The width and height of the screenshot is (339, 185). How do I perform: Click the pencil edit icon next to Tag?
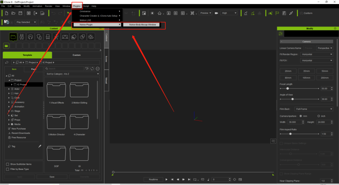pos(40,146)
